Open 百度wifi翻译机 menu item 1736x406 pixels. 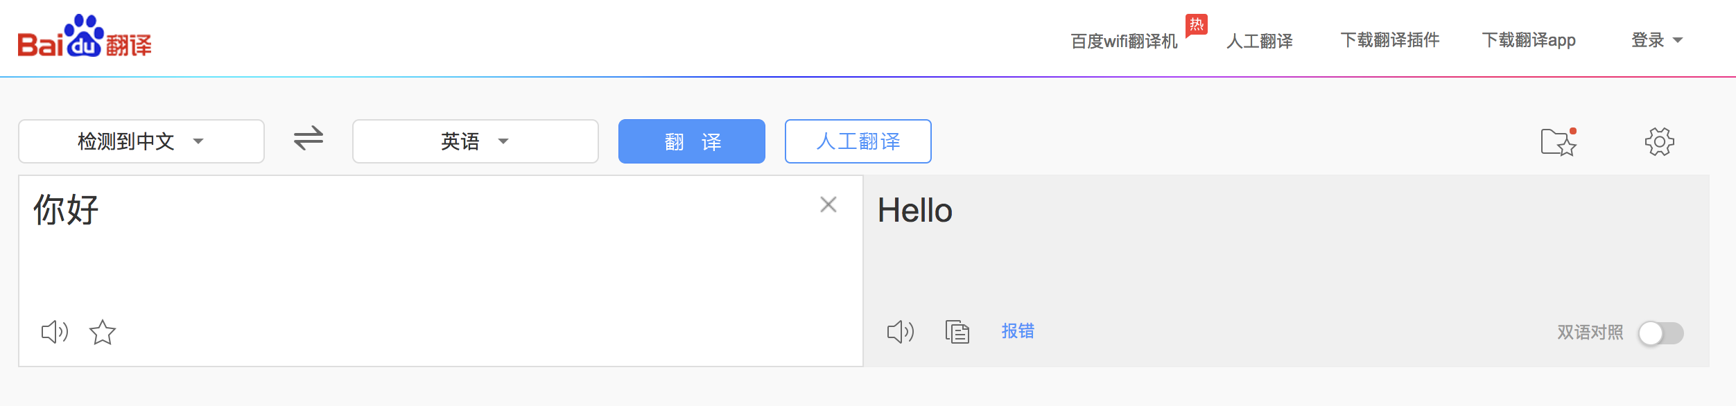pos(1124,42)
